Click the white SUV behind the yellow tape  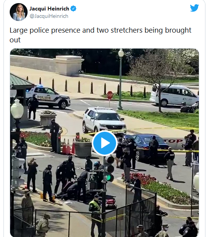pyautogui.click(x=104, y=120)
